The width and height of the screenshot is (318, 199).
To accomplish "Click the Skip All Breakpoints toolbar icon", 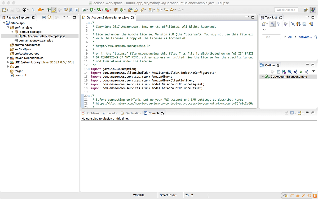I will [33, 10].
